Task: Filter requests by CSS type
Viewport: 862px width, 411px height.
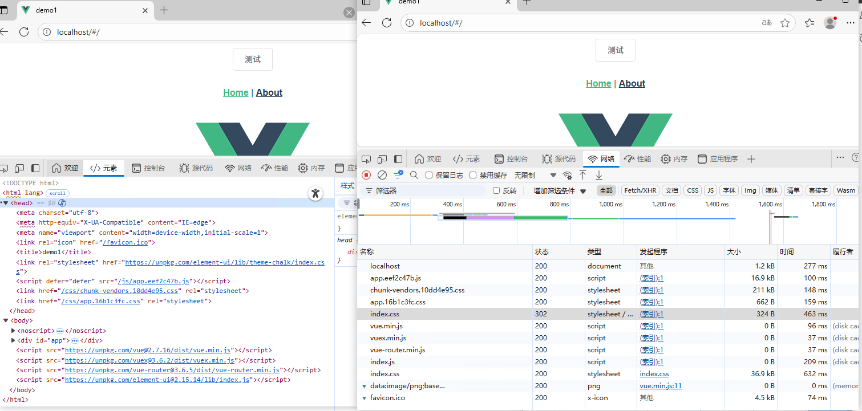Action: (x=693, y=190)
